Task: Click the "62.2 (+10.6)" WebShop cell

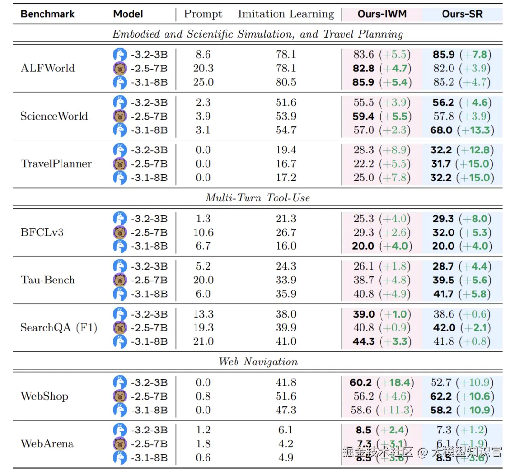Action: [x=462, y=396]
